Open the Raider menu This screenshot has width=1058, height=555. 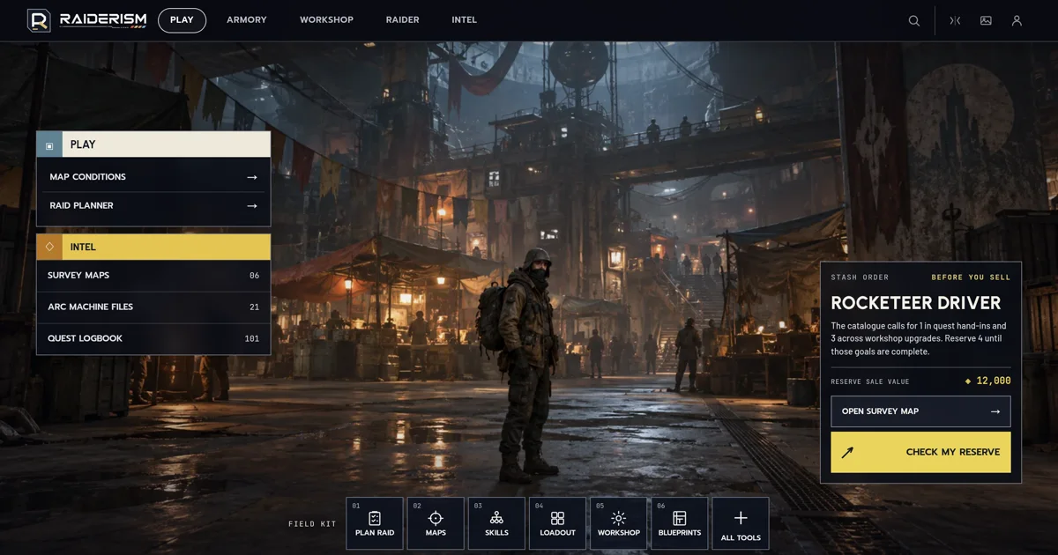403,20
